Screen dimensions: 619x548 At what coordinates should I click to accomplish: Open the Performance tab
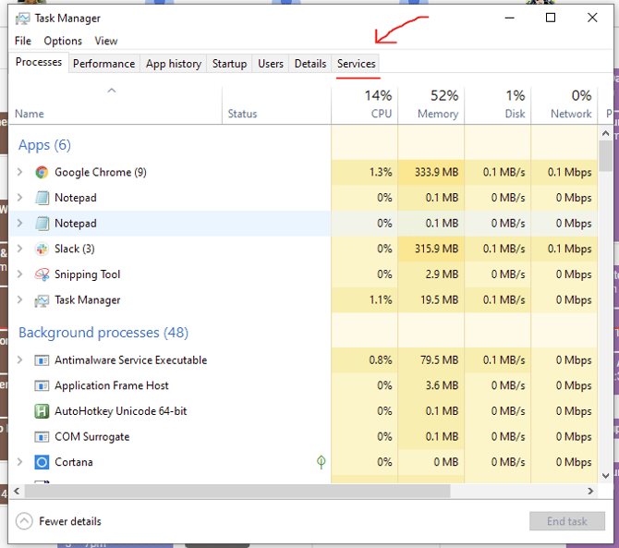(x=103, y=64)
